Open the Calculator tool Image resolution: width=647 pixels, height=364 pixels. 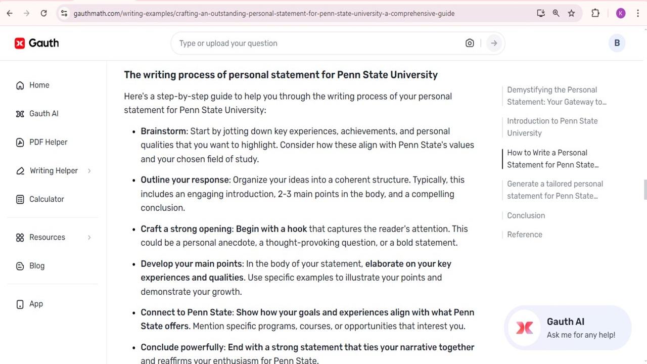pyautogui.click(x=47, y=199)
